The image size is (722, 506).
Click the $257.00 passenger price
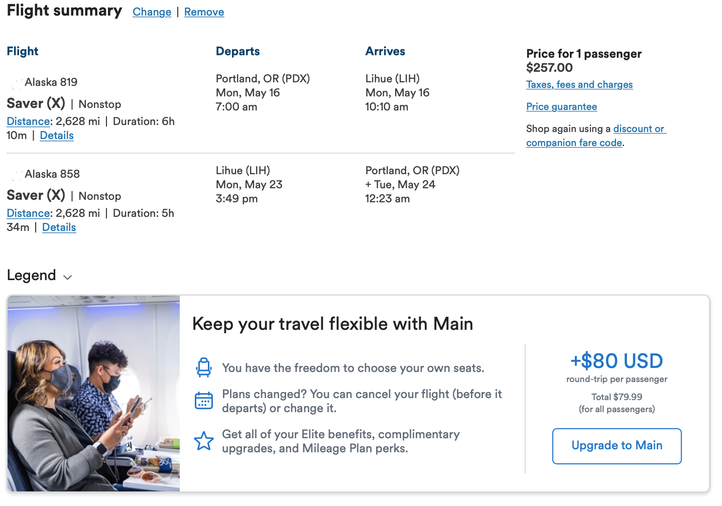549,68
